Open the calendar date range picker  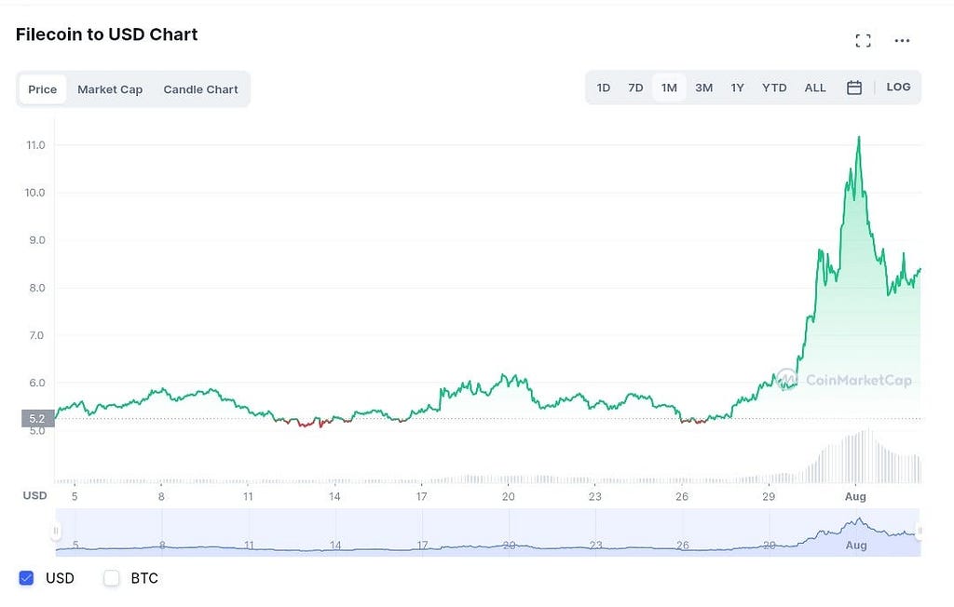pyautogui.click(x=854, y=88)
